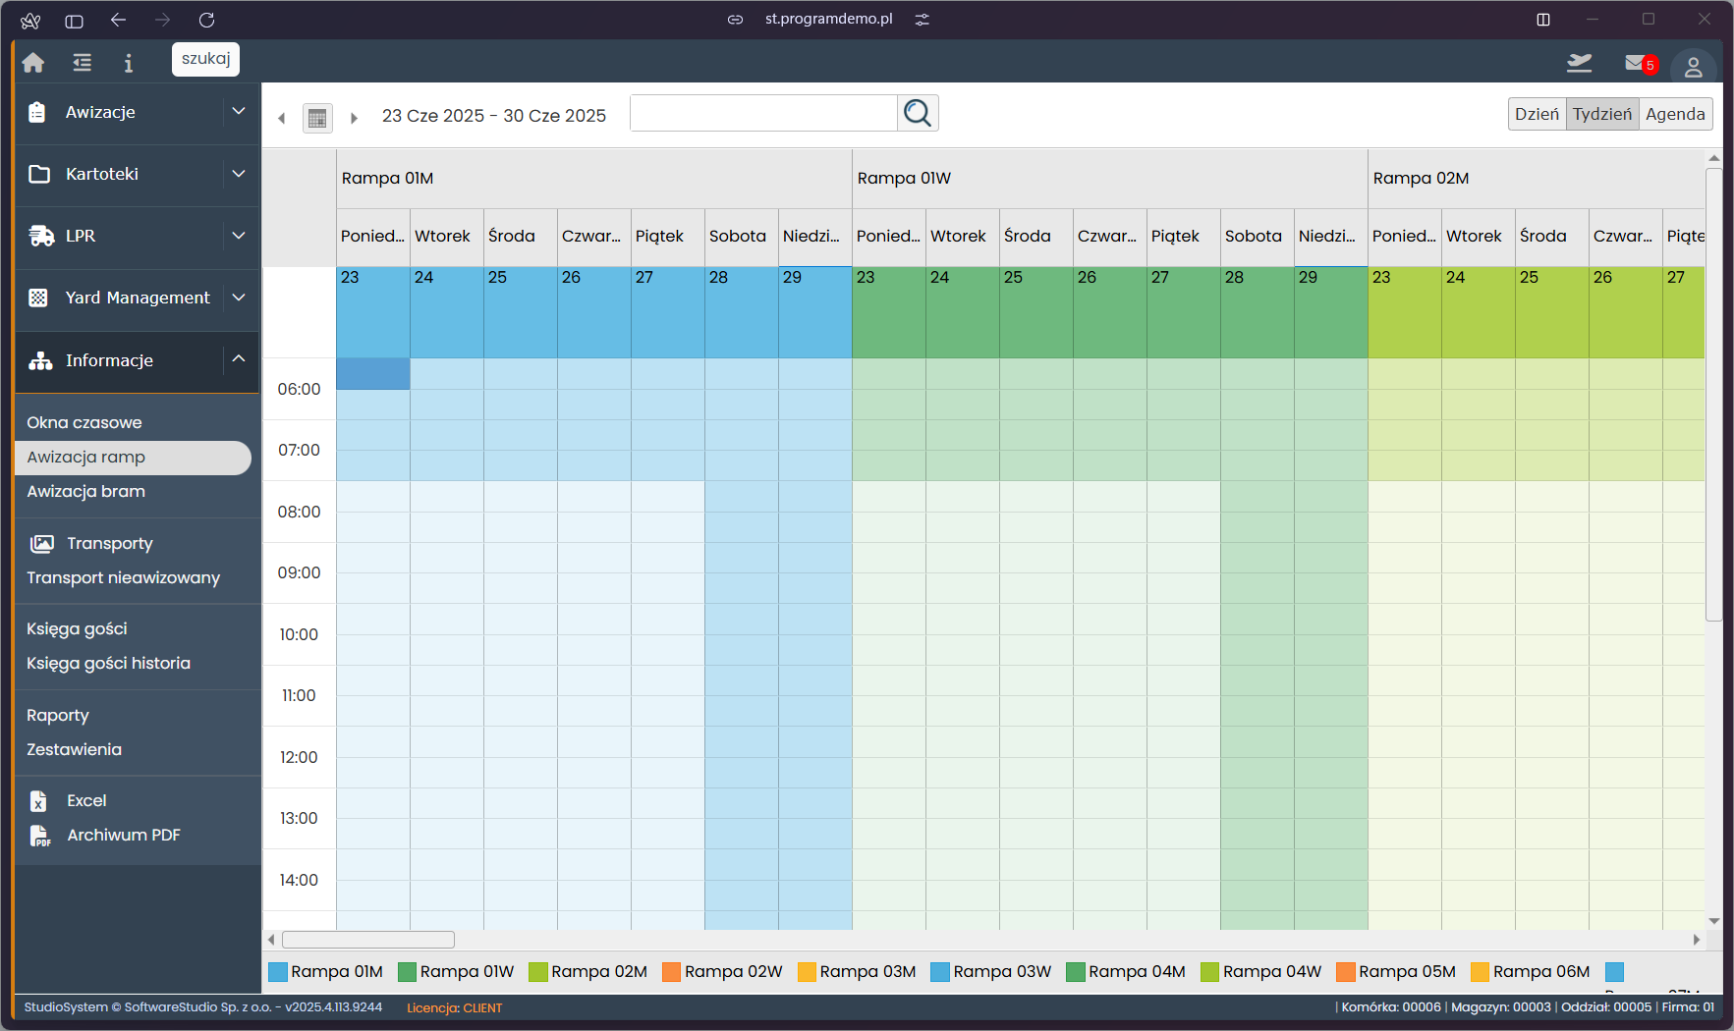
Task: Click the calendar search text field
Action: [763, 114]
